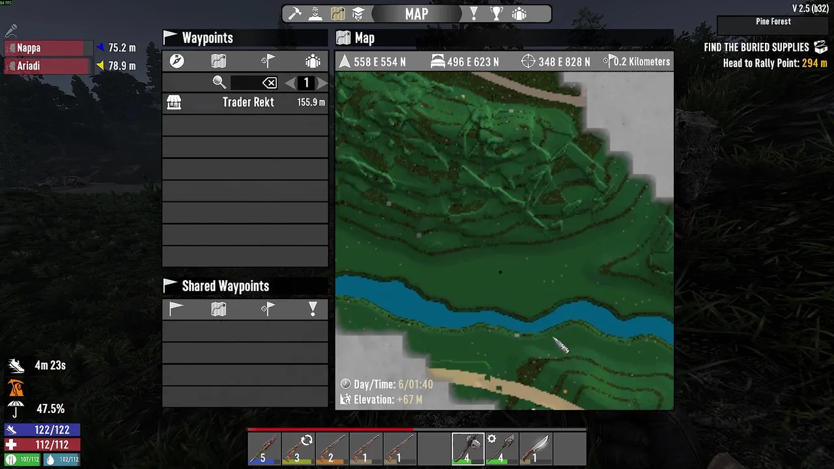834x469 pixels.
Task: Click the bedroll position 496 E 623 N
Action: coord(473,62)
